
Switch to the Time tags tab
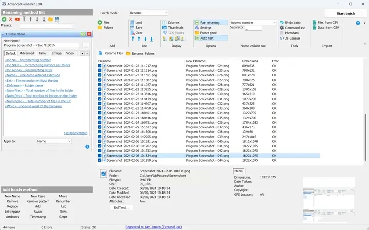point(42,53)
